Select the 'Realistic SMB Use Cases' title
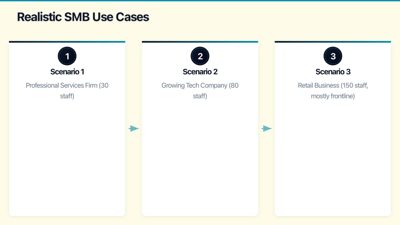400x225 pixels. tap(83, 17)
